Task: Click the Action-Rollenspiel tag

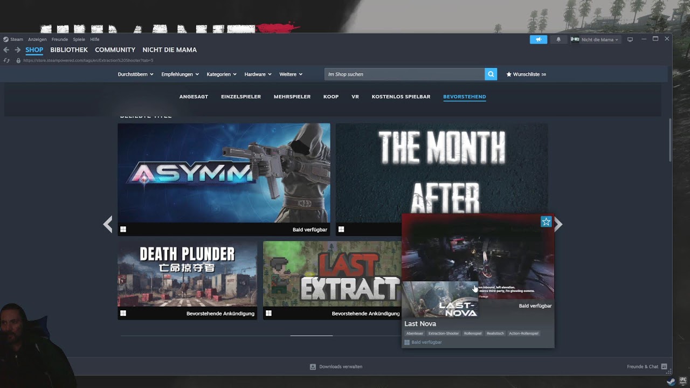Action: tap(523, 334)
